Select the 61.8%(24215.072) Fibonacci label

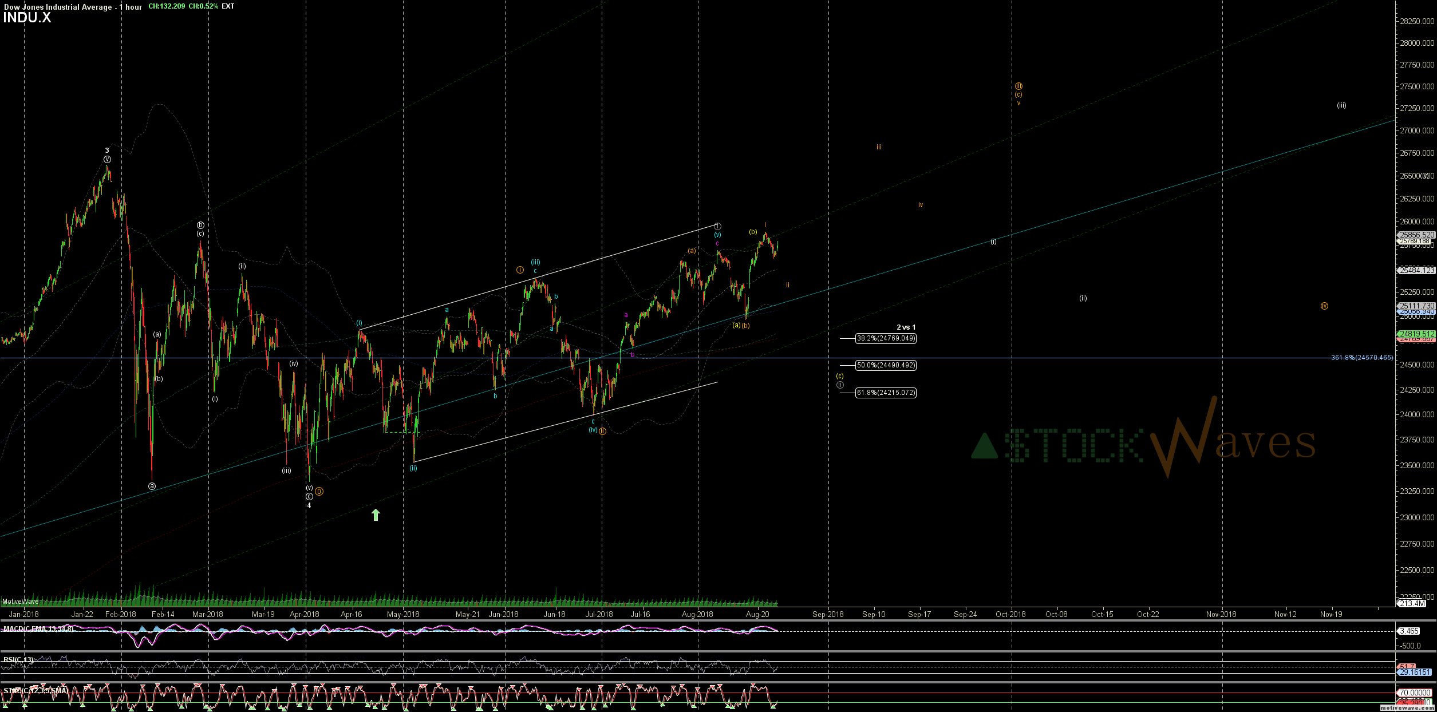pyautogui.click(x=886, y=393)
